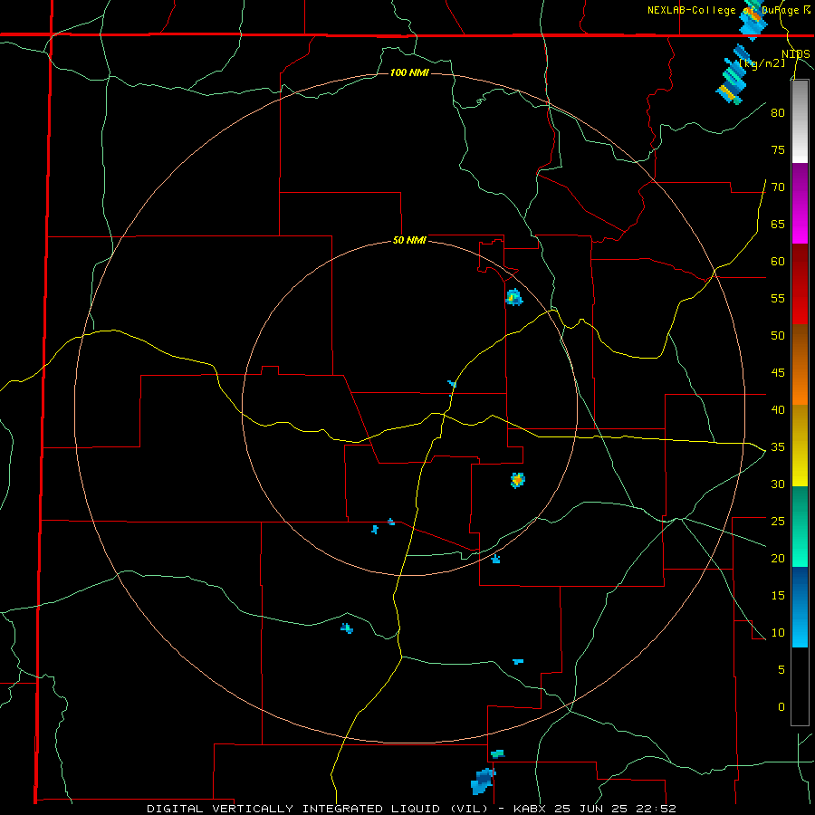Click the teal echo just south of the 100 NMI ring
Image resolution: width=815 pixels, height=815 pixels.
pyautogui.click(x=497, y=753)
